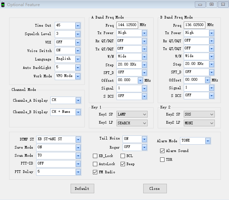Open the Key2 LP MONI dropdown
Image resolution: width=229 pixels, height=200 pixels.
(x=211, y=123)
